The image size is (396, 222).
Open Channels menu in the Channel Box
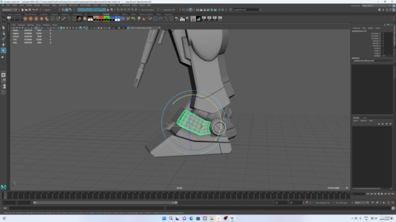click(x=356, y=28)
